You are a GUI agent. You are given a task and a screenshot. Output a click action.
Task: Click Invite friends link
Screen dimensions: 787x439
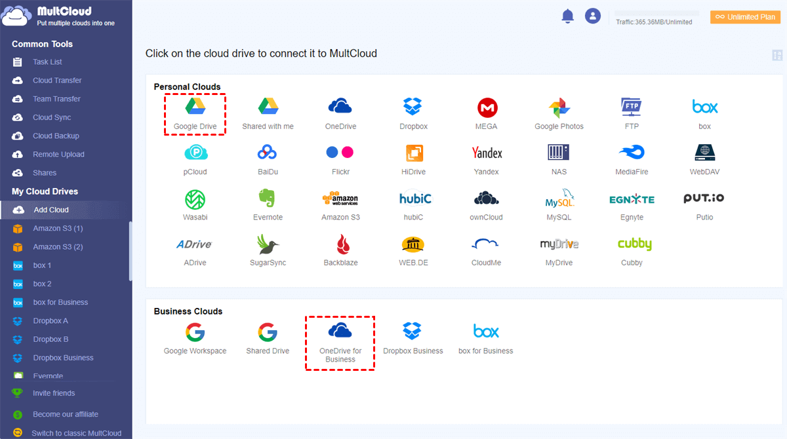pos(54,393)
